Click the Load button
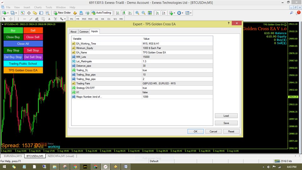Viewport: 302px width, 170px height. (226, 116)
